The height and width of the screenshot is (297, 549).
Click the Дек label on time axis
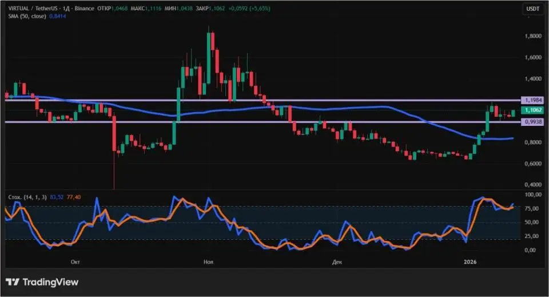(x=337, y=262)
